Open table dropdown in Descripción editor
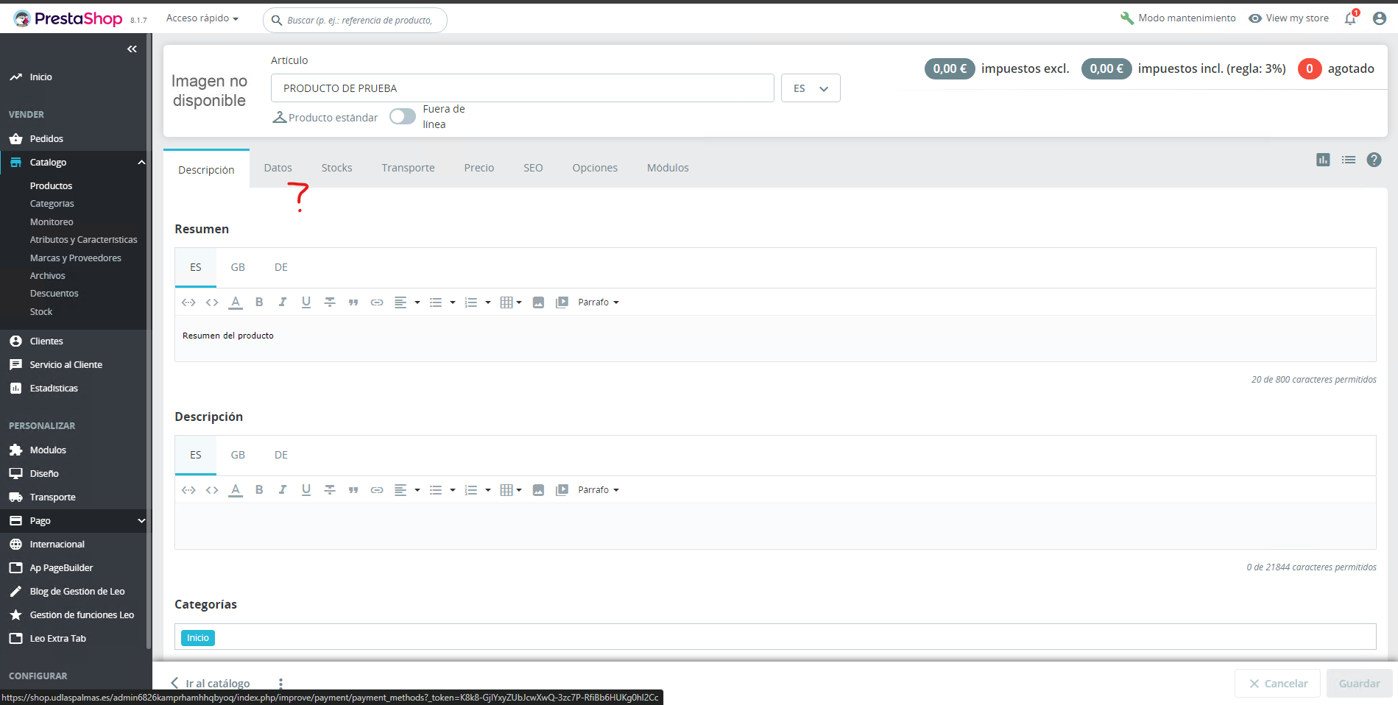Viewport: 1398px width, 705px height. 511,489
